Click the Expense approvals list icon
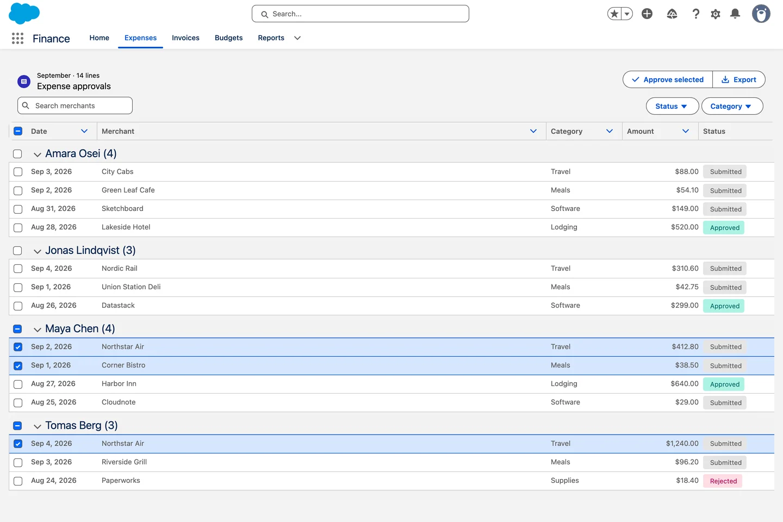 click(24, 82)
